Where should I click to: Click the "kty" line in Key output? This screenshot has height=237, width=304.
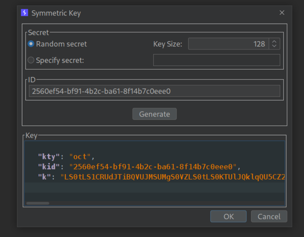pos(66,156)
